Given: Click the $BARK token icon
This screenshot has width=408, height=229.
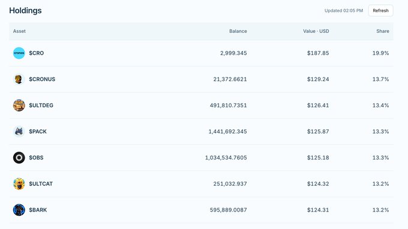Looking at the screenshot, I should coord(19,210).
